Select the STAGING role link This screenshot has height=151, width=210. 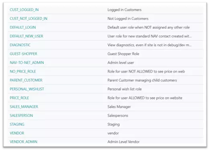tap(17, 124)
